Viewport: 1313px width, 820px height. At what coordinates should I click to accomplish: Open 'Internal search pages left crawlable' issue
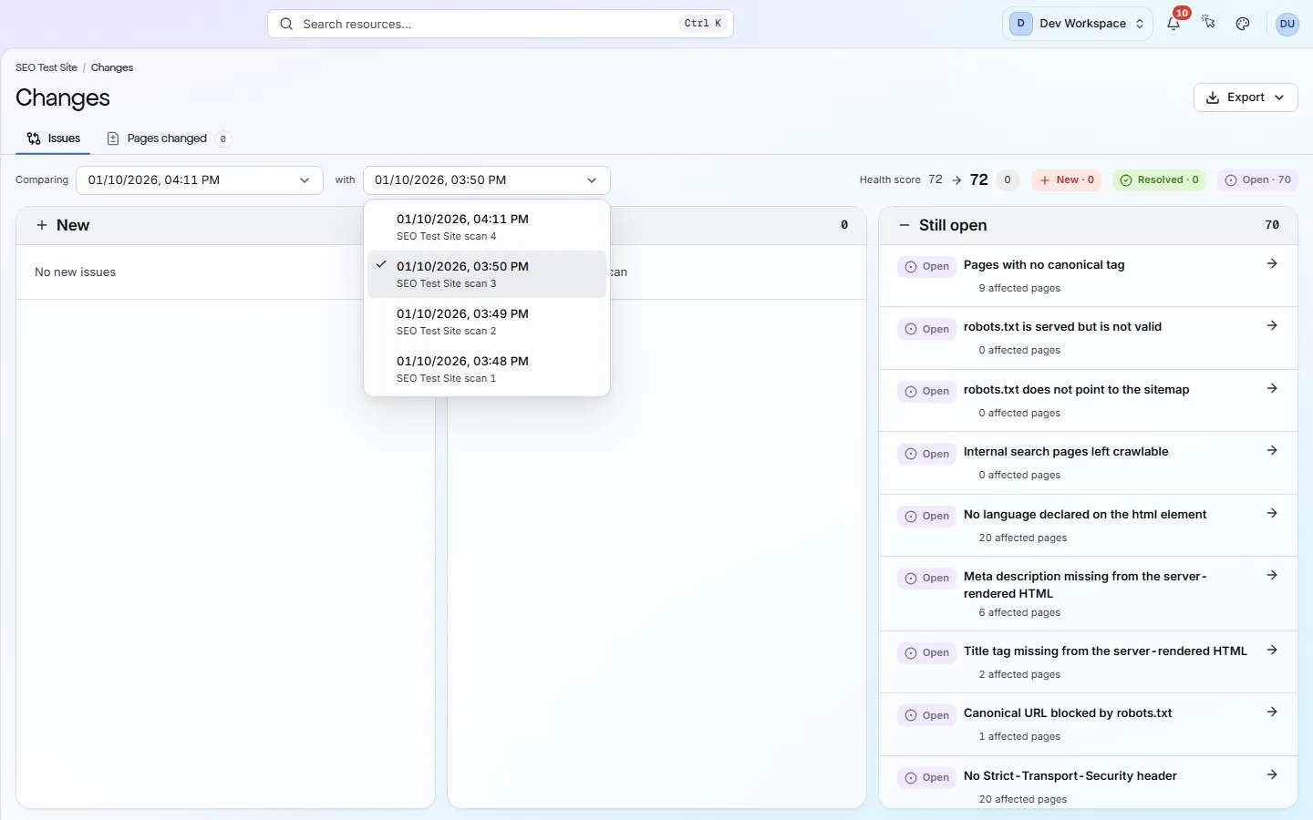pos(1066,452)
